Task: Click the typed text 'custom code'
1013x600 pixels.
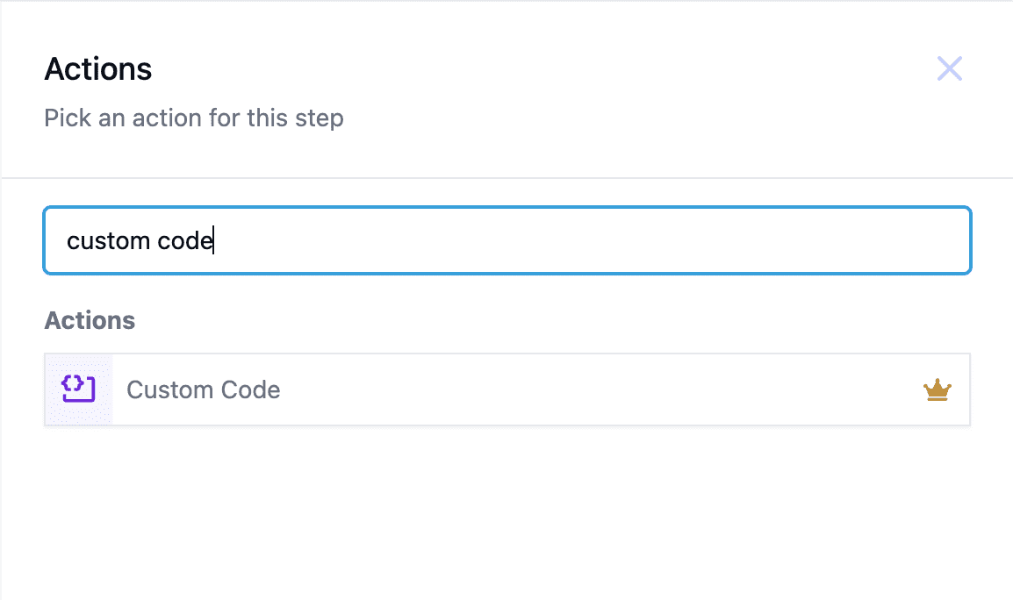Action: click(140, 241)
